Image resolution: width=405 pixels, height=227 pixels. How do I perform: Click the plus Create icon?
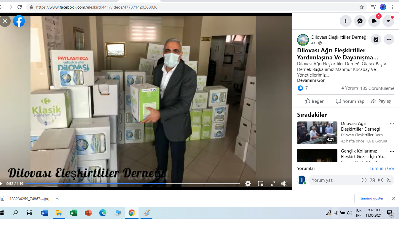pos(346,21)
